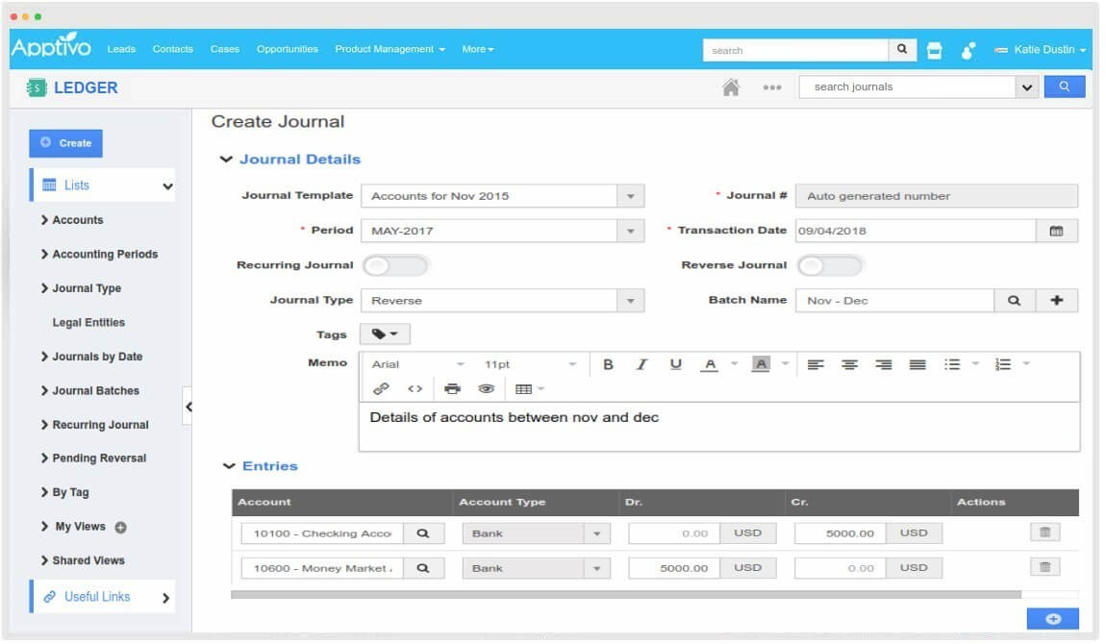Screen dimensions: 1106x644
Task: Toggle the preview eye icon in memo toolbar
Action: (487, 389)
